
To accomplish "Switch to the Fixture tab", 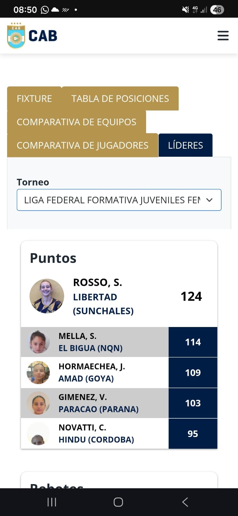I will 34,98.
